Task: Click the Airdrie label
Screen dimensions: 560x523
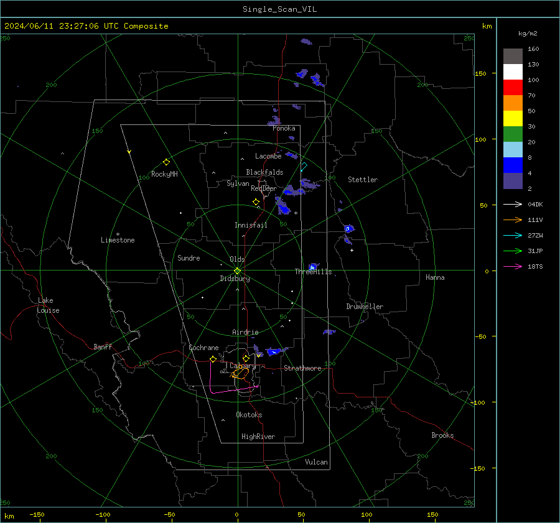Action: 245,332
